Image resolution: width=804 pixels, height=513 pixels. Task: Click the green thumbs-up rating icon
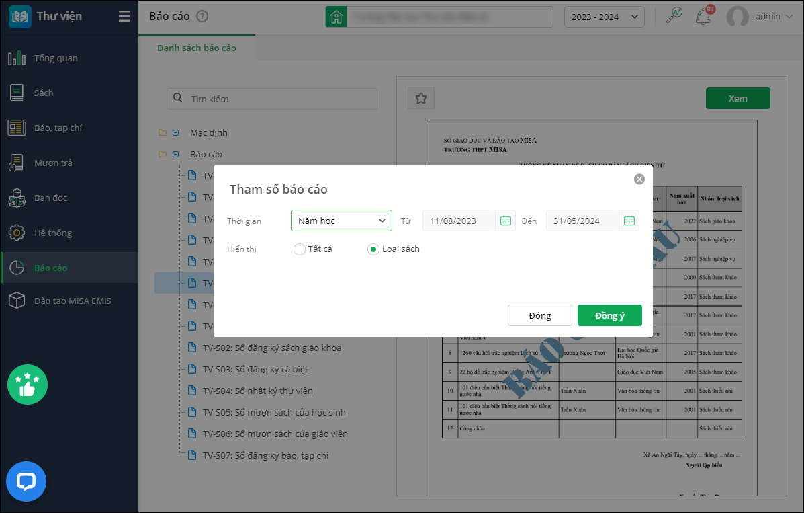click(x=27, y=385)
